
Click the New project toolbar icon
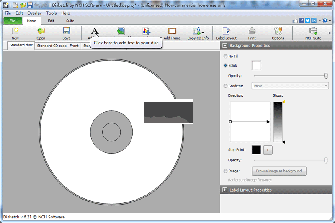coord(15,33)
